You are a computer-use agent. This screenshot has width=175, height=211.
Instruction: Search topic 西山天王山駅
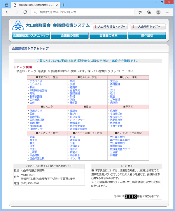[x=37, y=158]
